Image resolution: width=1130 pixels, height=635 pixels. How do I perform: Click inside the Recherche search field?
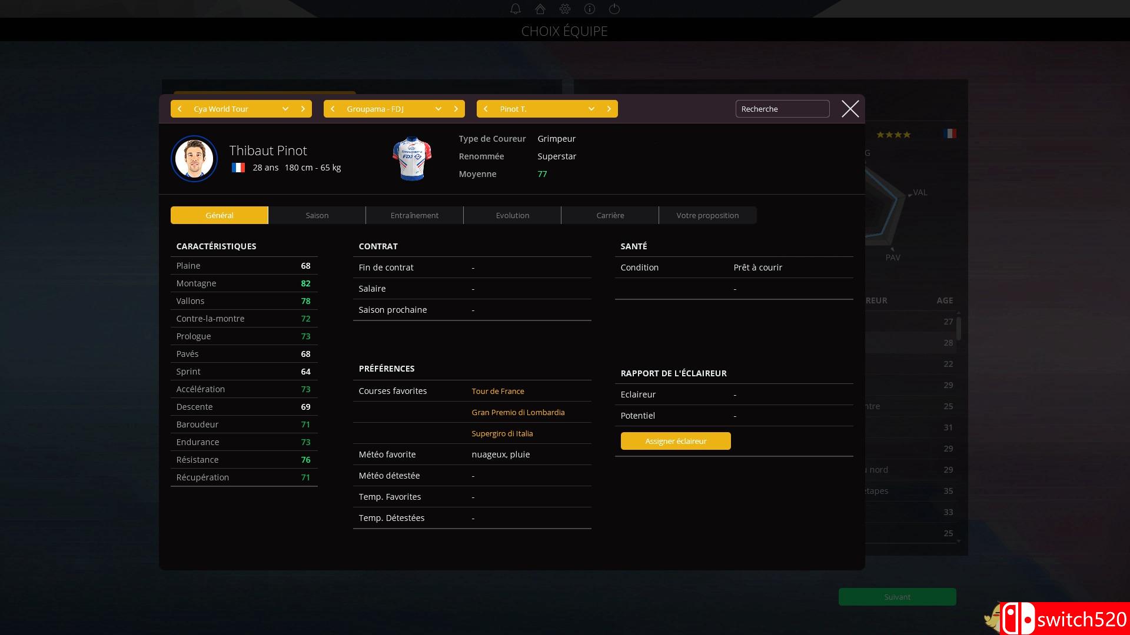pyautogui.click(x=782, y=109)
